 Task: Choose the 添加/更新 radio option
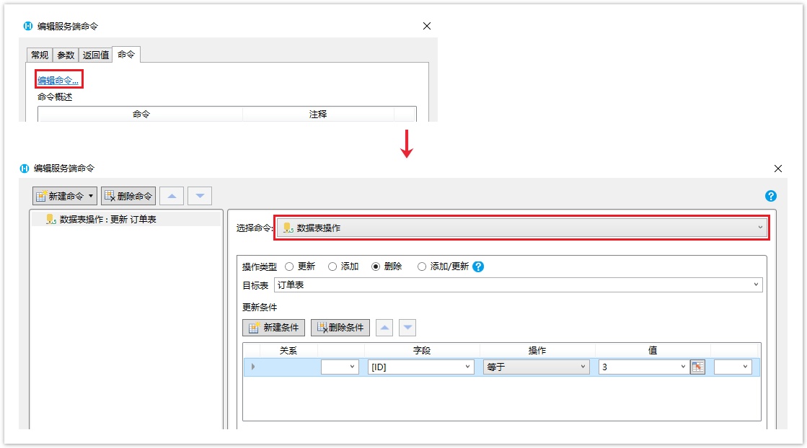[422, 266]
